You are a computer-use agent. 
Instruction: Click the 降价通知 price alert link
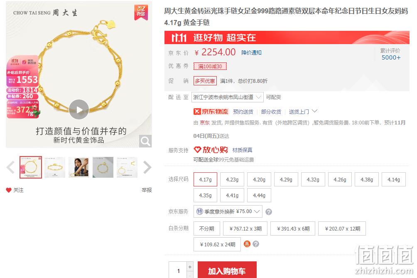click(251, 52)
